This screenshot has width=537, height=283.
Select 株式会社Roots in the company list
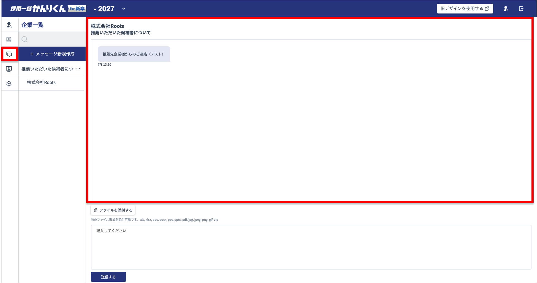[x=41, y=82]
